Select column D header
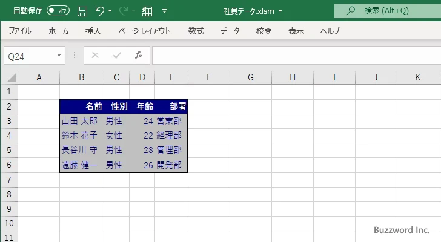 pyautogui.click(x=142, y=77)
